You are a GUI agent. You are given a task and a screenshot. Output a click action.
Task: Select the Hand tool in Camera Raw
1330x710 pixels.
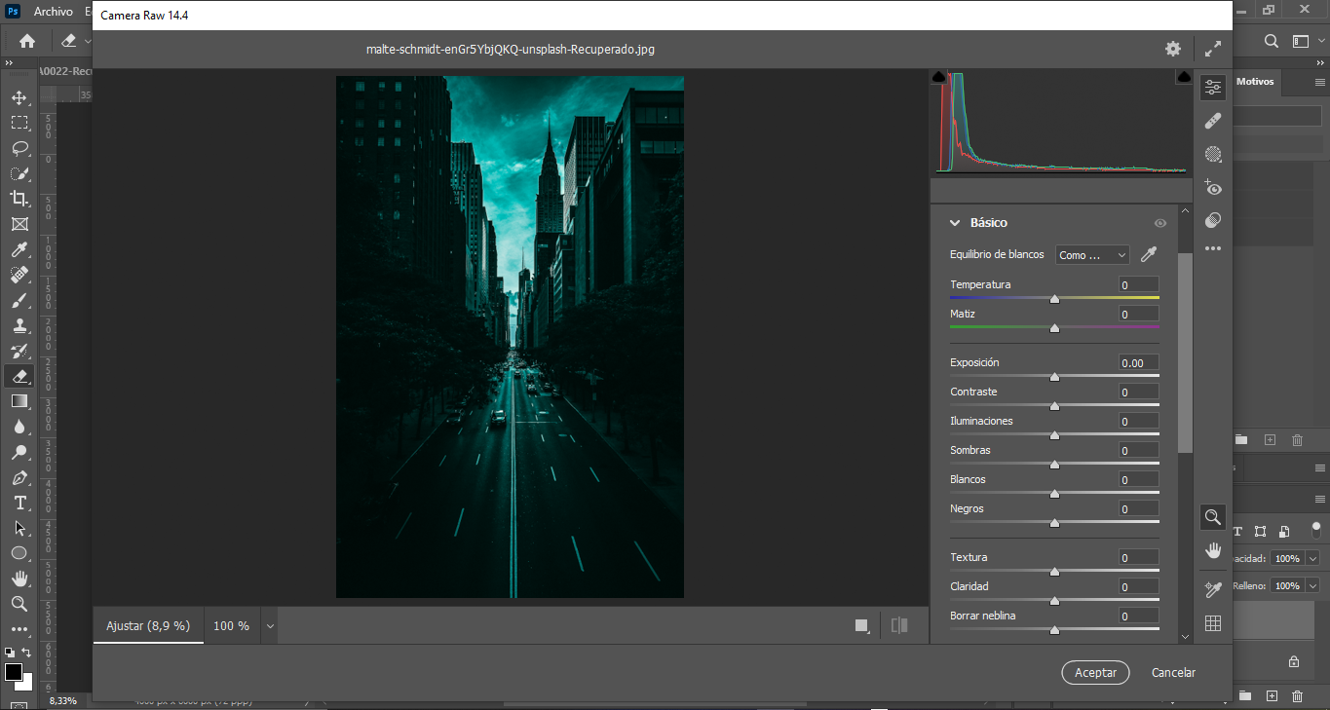pos(1213,550)
